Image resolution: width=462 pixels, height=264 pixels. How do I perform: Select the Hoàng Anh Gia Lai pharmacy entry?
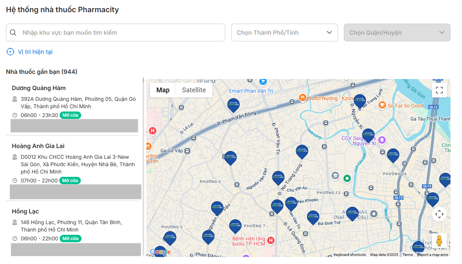click(38, 146)
